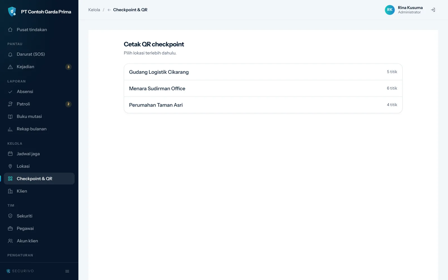Choose Menara Sudirman Office location

[x=263, y=88]
